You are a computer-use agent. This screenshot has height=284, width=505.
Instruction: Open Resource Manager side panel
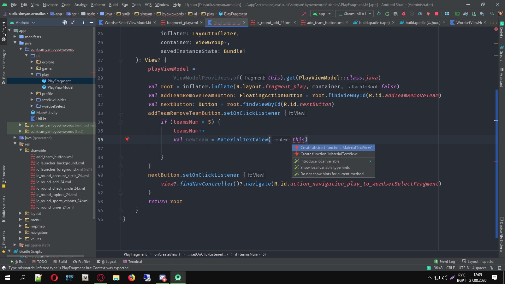pyautogui.click(x=4, y=66)
